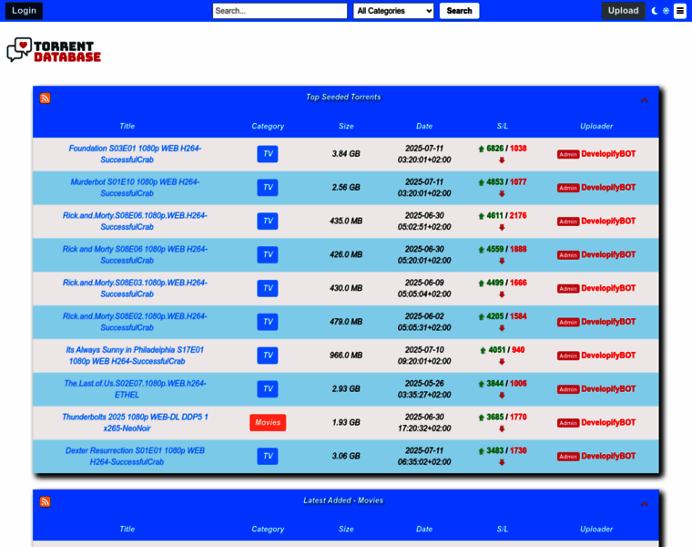Open the RSS feed for Top Seeded Torrents
The image size is (692, 547).
tap(45, 98)
